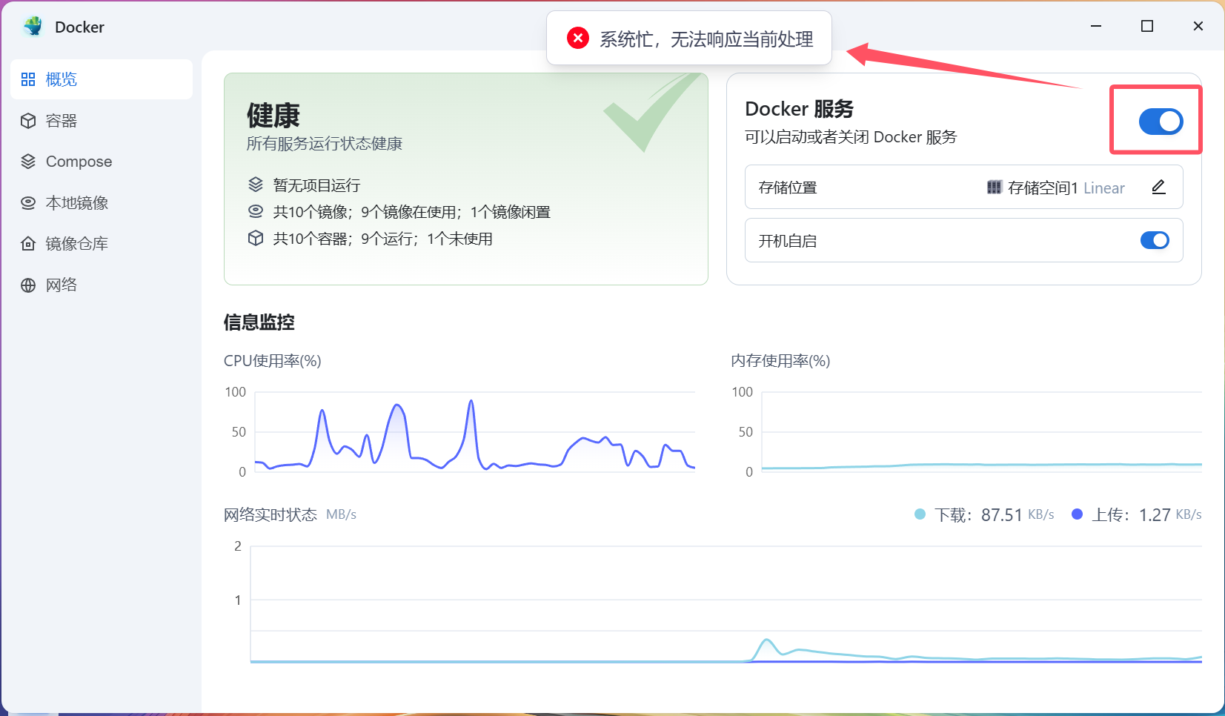Click the Linear storage type label
Image resolution: width=1225 pixels, height=716 pixels.
[1104, 188]
